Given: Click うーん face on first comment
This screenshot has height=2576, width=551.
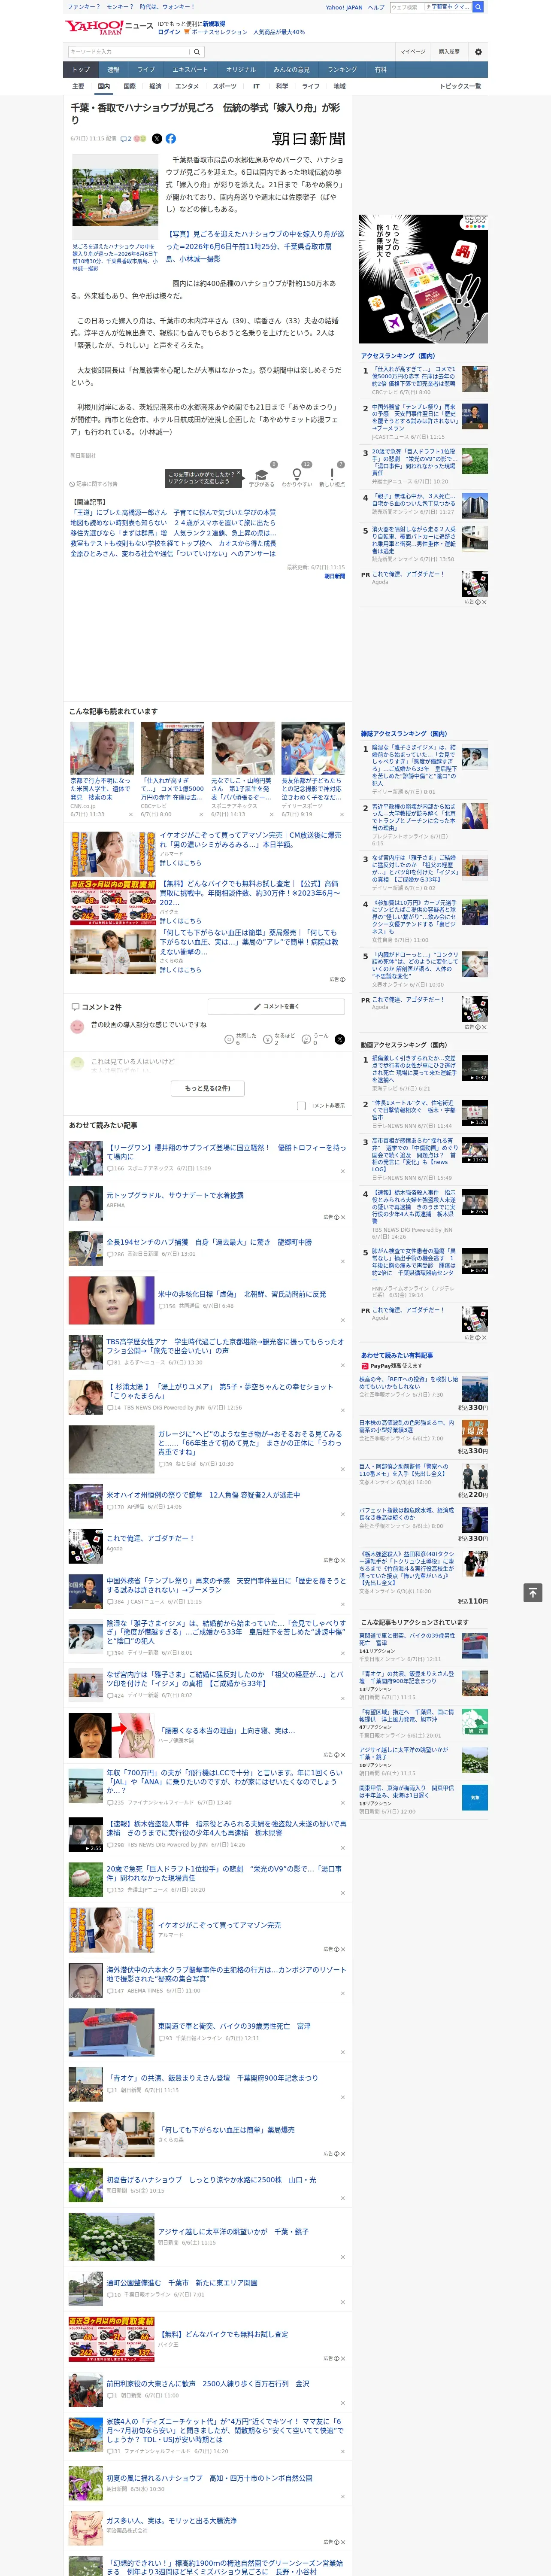Looking at the screenshot, I should (x=307, y=1039).
